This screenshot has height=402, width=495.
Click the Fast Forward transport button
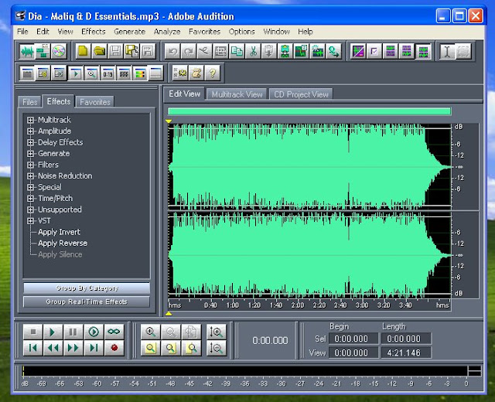pyautogui.click(x=73, y=348)
